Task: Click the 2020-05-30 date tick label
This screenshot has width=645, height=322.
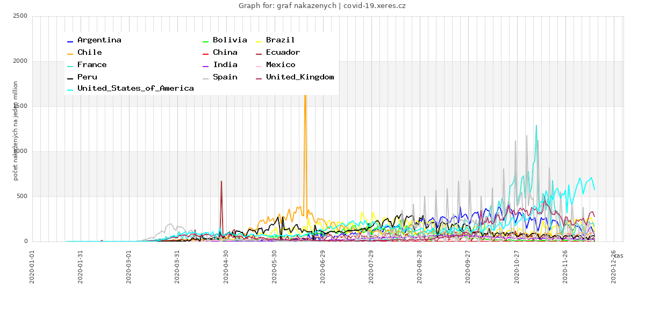Action: tap(274, 266)
